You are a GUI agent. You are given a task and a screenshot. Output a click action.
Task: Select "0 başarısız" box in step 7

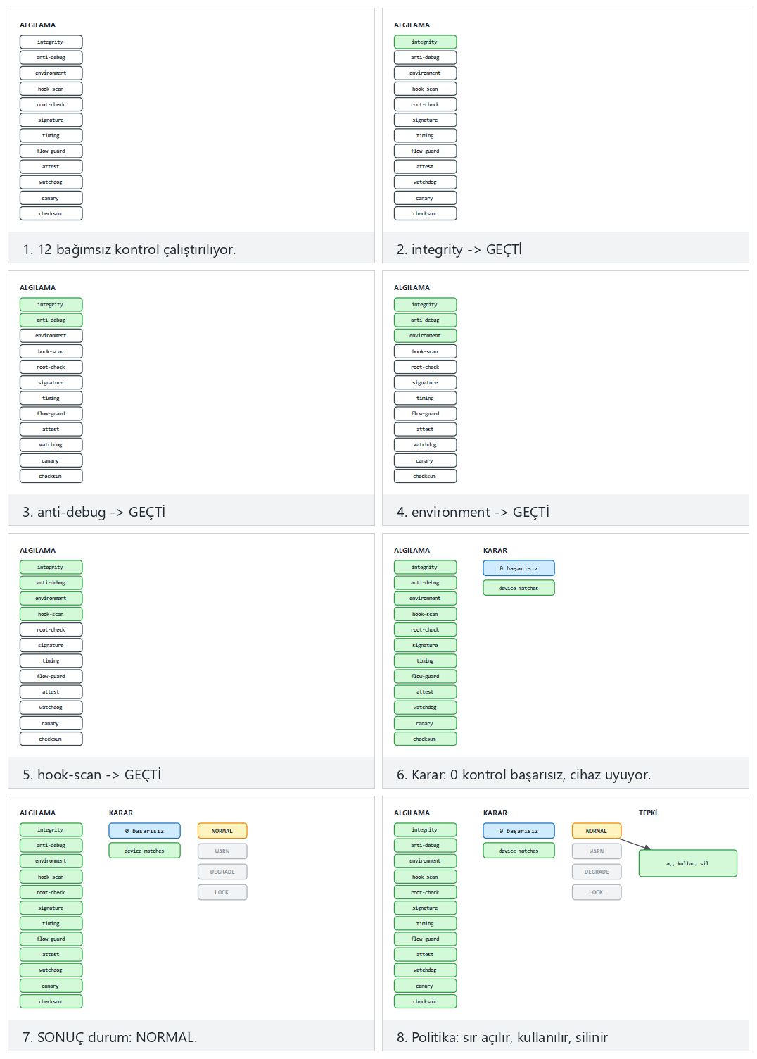(x=144, y=831)
